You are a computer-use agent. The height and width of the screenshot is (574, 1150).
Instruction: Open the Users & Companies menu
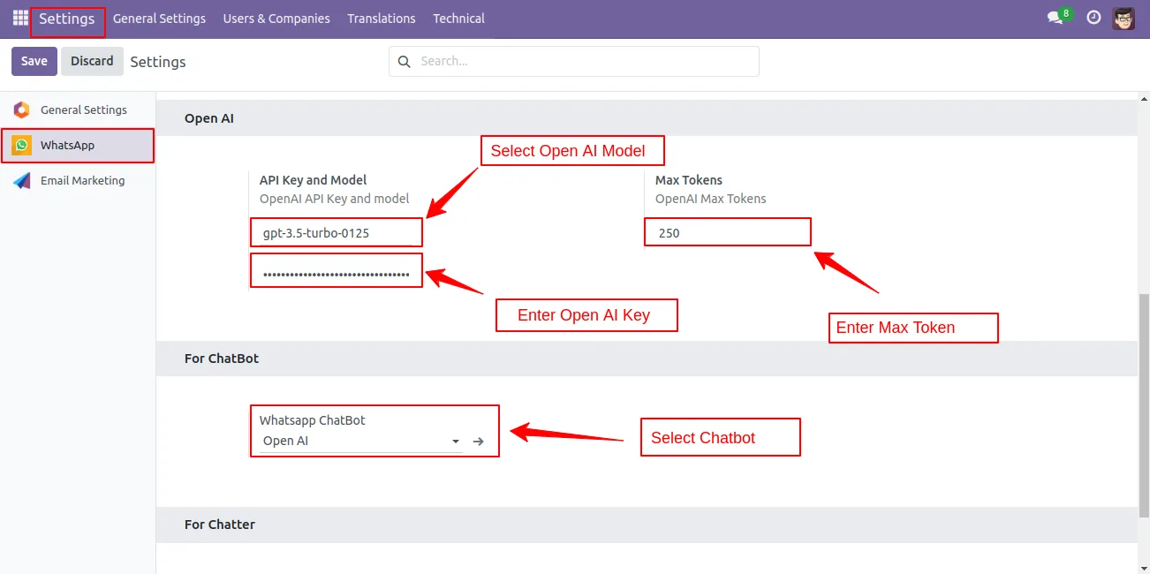coord(276,19)
